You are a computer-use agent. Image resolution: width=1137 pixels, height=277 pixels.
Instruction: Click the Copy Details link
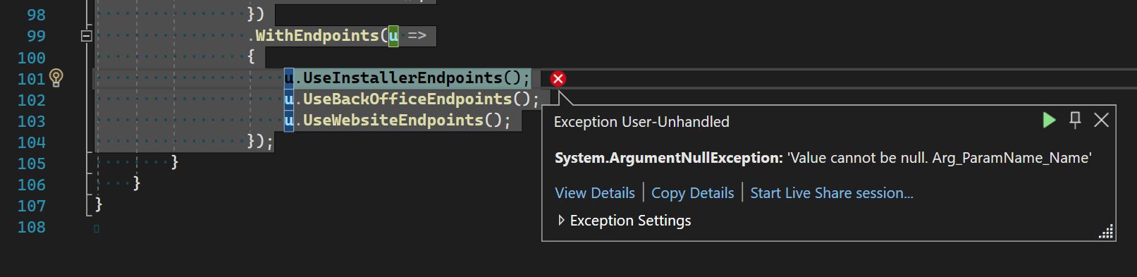(x=692, y=193)
